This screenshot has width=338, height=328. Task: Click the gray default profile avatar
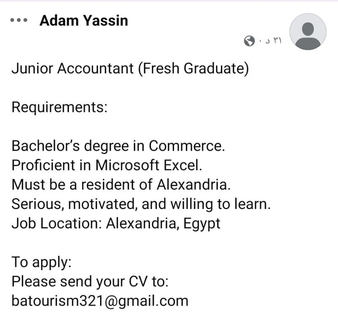(x=308, y=32)
